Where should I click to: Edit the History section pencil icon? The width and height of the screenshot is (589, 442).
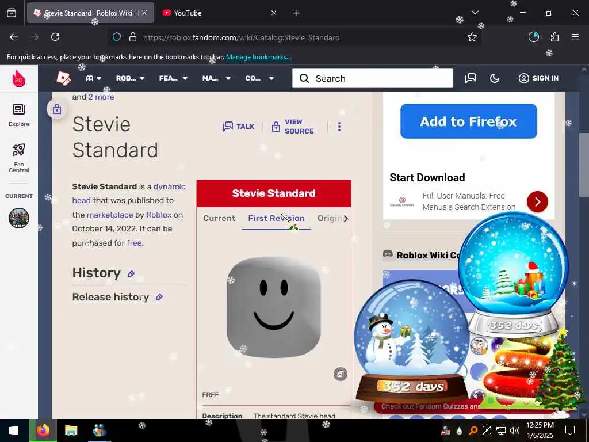(131, 274)
